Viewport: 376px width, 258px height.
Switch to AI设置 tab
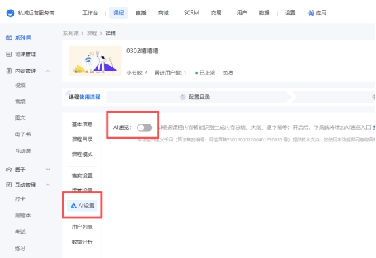82,206
